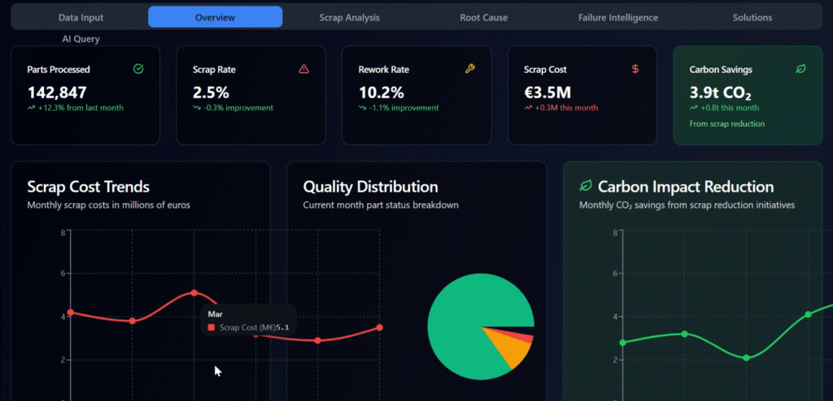Go to the Root Cause tab

[483, 17]
